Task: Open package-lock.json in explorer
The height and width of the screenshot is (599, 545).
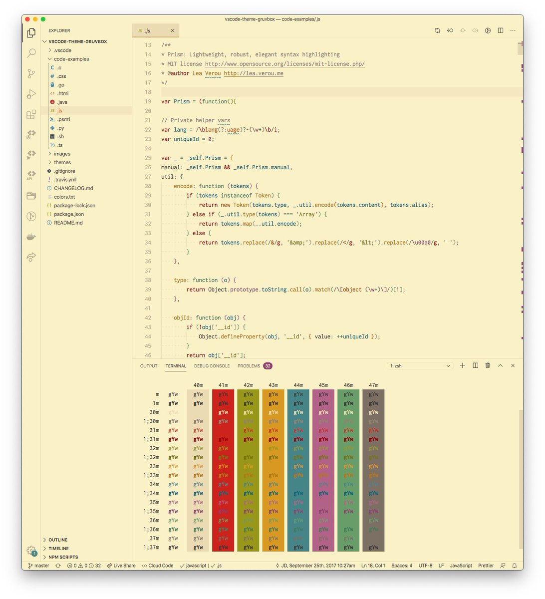Action: coord(86,205)
